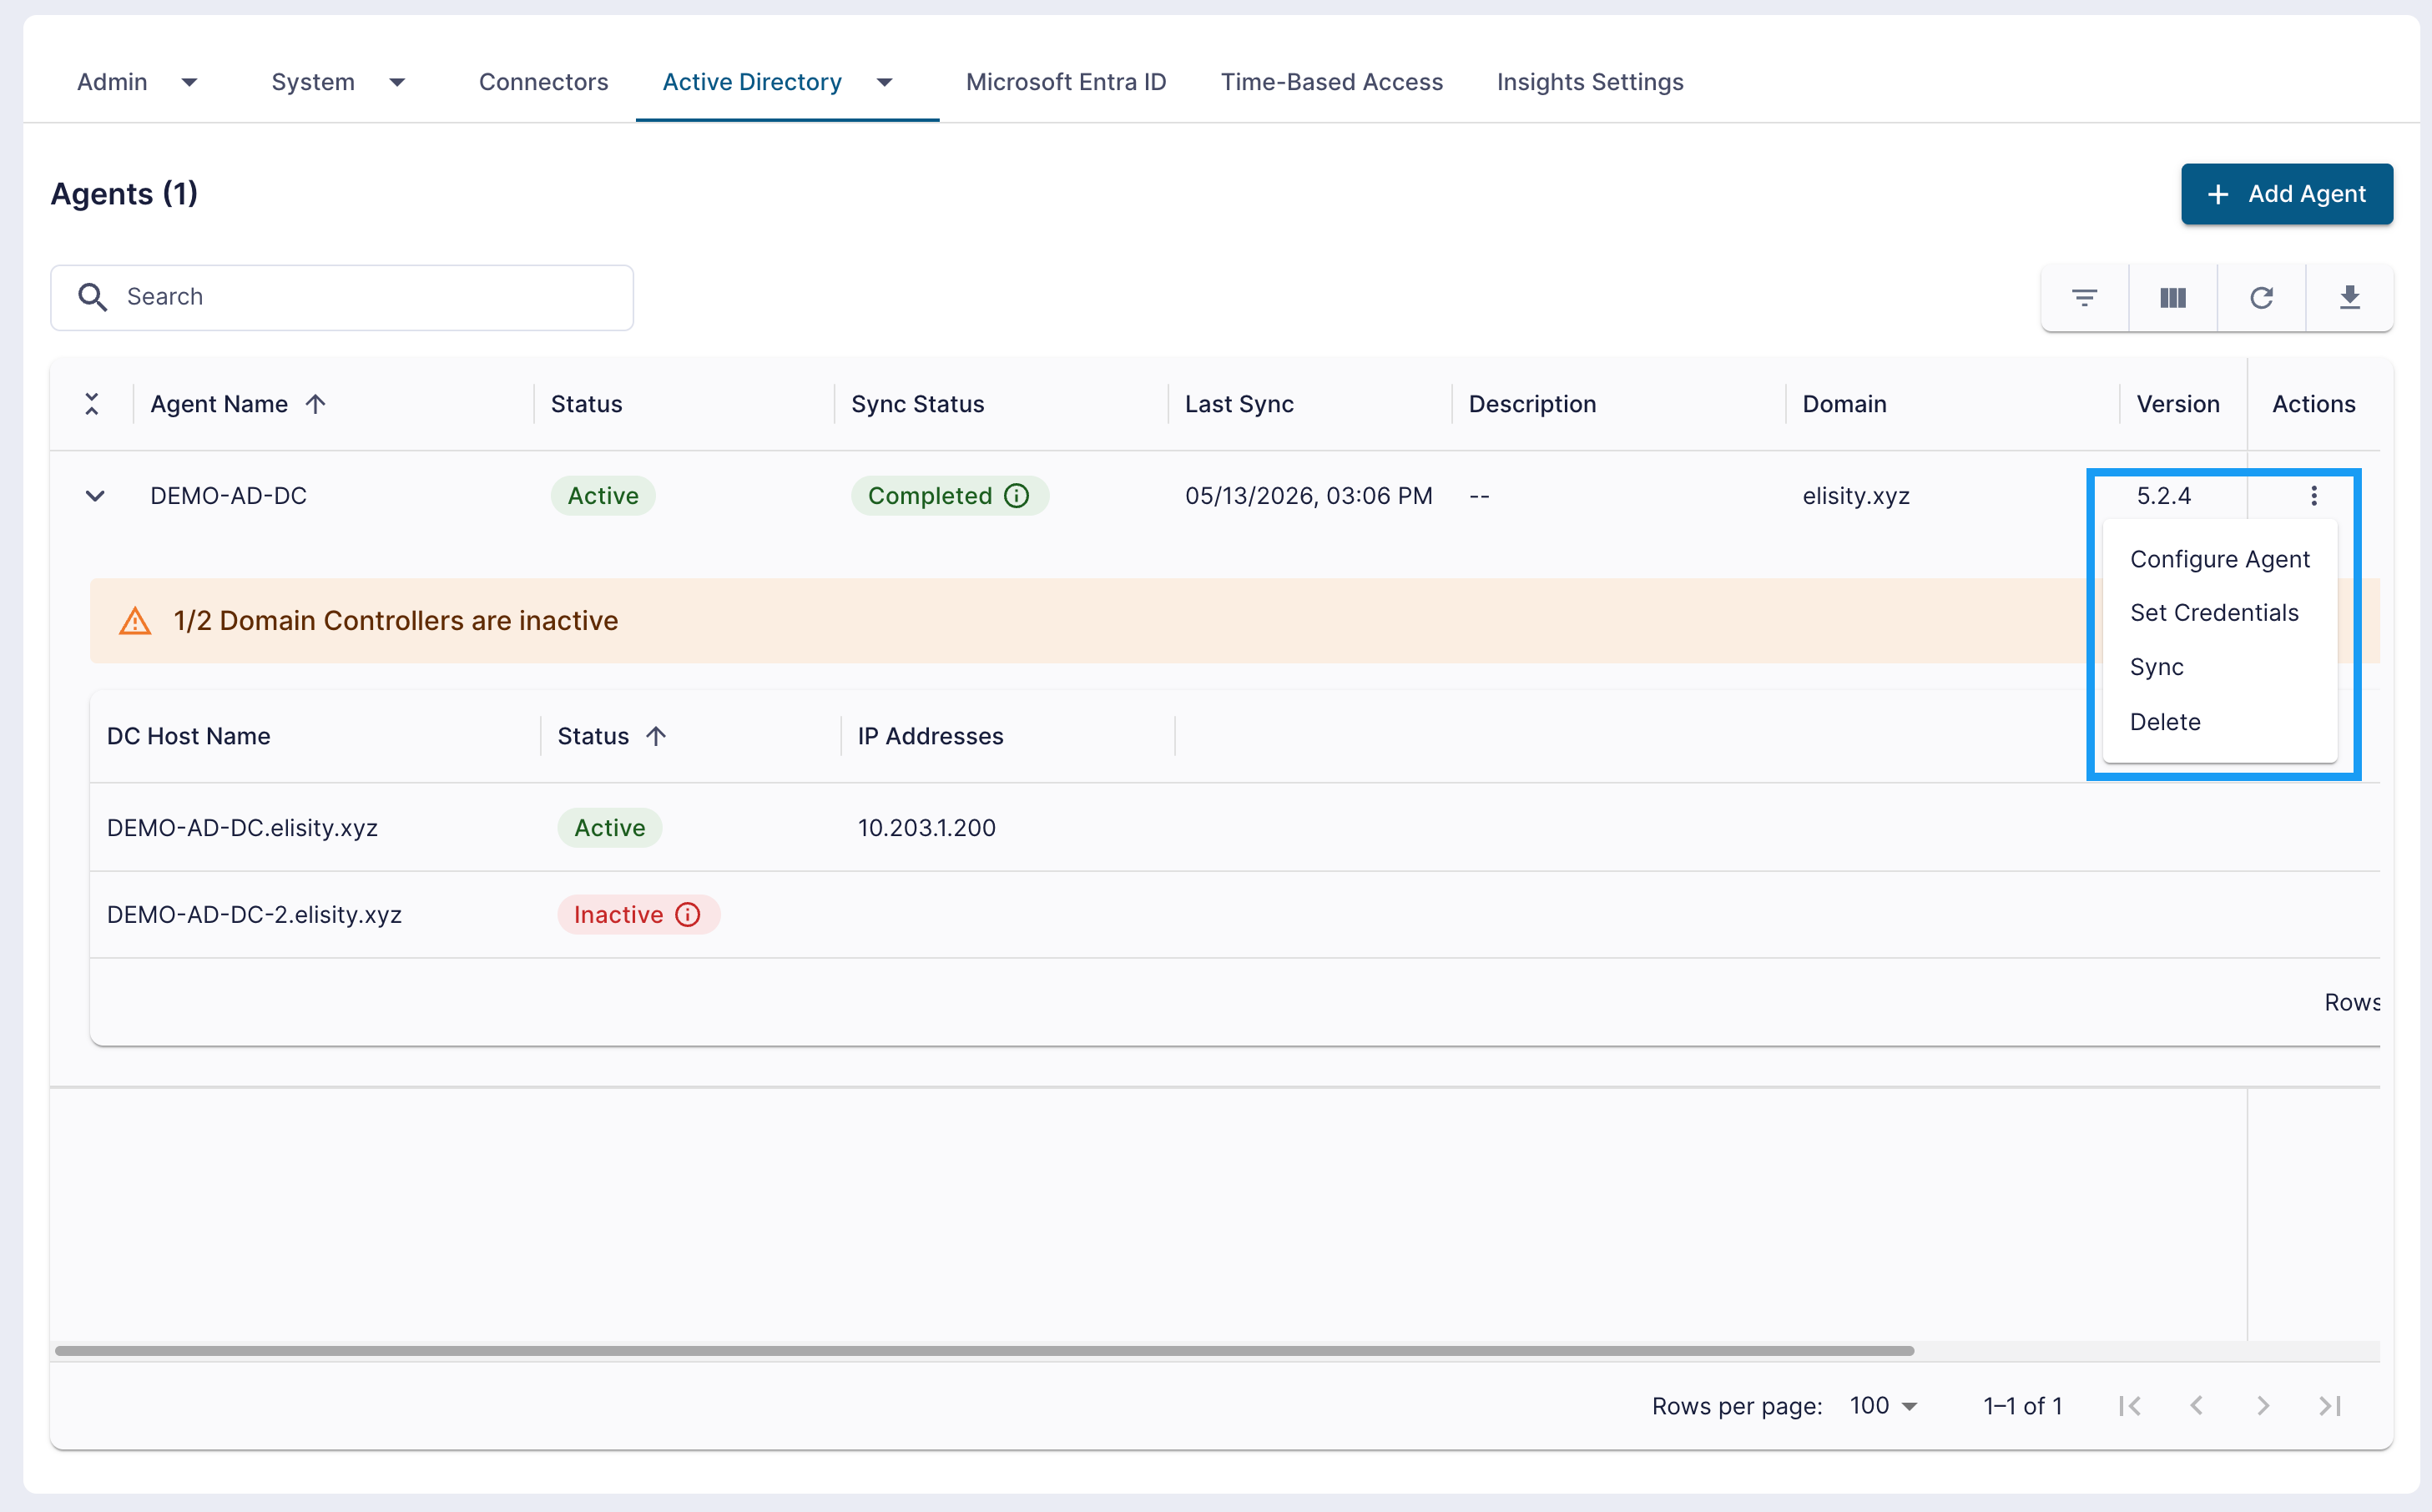The width and height of the screenshot is (2432, 1512).
Task: Click the Inactive status info icon
Action: 688,915
